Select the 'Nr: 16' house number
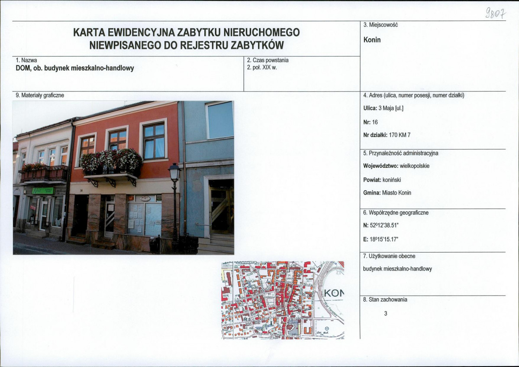Image resolution: width=519 pixels, height=367 pixels. (x=371, y=122)
